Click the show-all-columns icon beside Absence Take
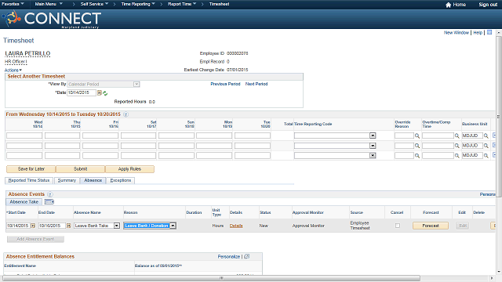 coord(49,202)
